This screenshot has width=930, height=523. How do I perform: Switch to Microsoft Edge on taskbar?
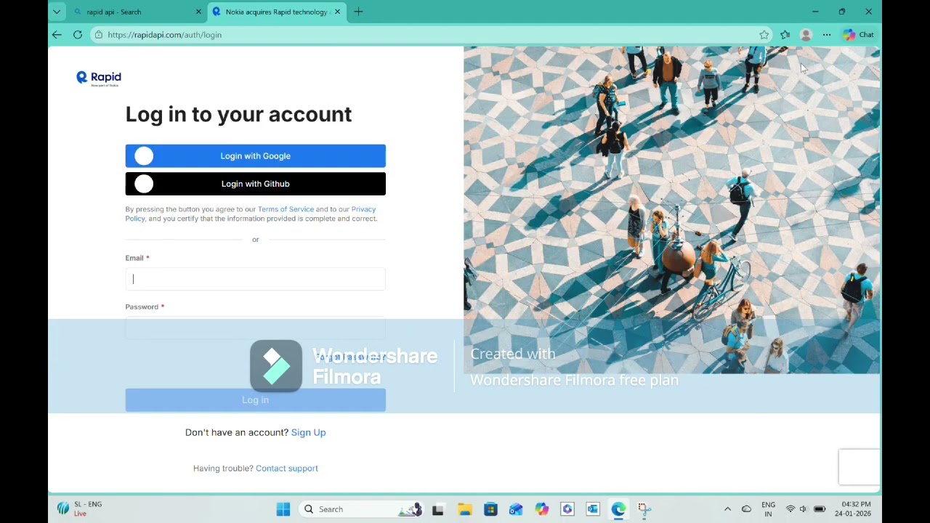tap(618, 509)
